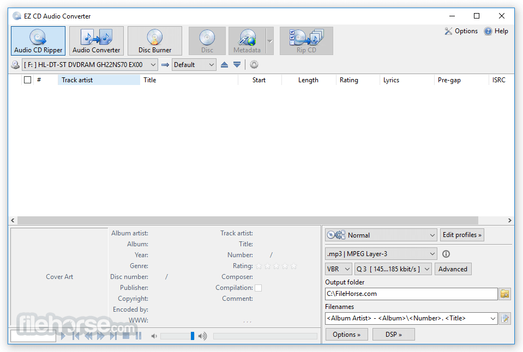Click the Output folder path field

tap(411, 294)
